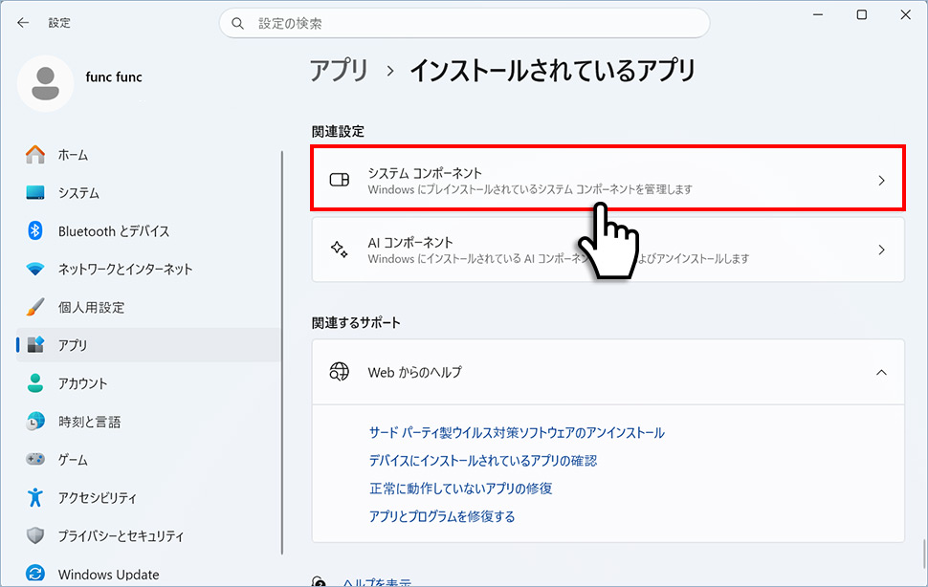Click the network Wi-Fi icon
This screenshot has height=587, width=928.
point(35,269)
